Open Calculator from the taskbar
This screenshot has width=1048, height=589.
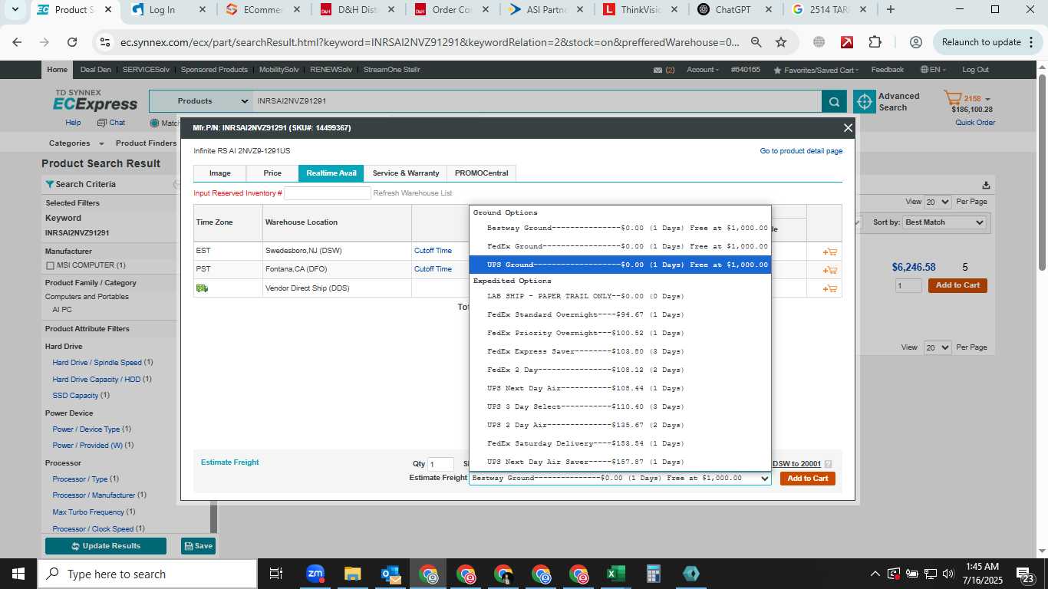tap(653, 574)
